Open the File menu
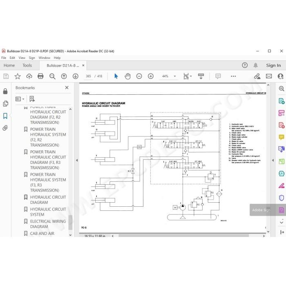The width and height of the screenshot is (286, 286). 4,58
